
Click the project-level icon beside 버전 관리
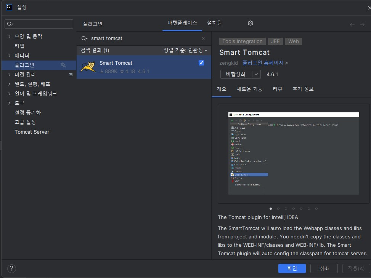pyautogui.click(x=71, y=75)
